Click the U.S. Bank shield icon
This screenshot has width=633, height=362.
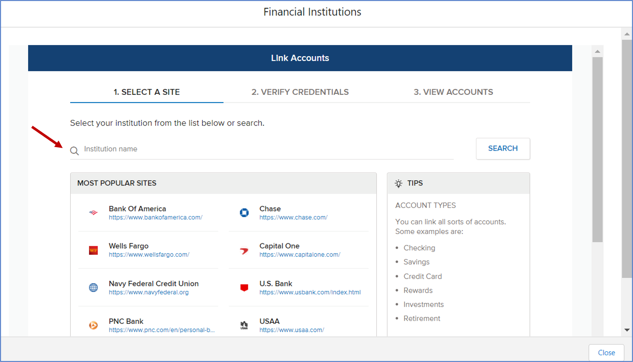244,288
